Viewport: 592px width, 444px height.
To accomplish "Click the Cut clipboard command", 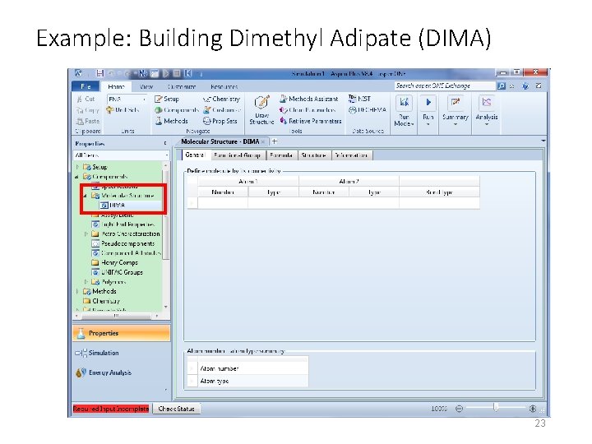I will coord(86,99).
